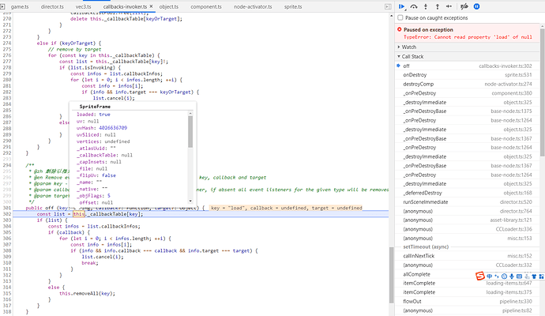Toggle the Chinese input mode icon
This screenshot has height=316, width=545.
click(x=490, y=276)
